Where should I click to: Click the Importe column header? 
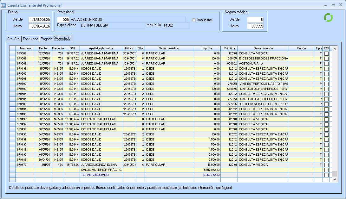[207, 48]
